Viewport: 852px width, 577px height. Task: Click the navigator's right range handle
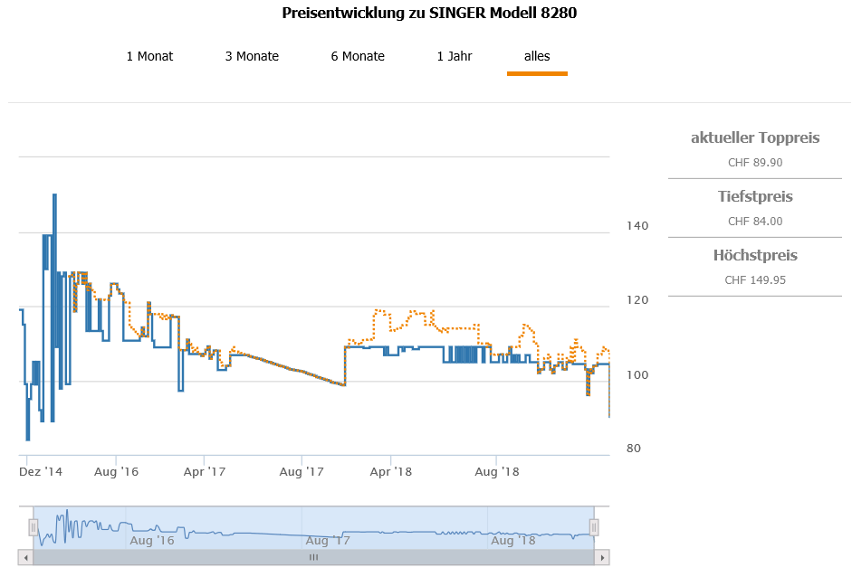click(x=595, y=526)
